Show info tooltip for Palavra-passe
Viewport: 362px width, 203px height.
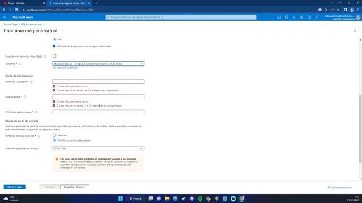[x=25, y=97]
